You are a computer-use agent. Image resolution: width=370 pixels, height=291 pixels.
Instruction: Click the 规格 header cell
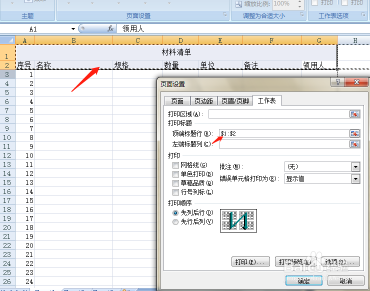click(138, 65)
